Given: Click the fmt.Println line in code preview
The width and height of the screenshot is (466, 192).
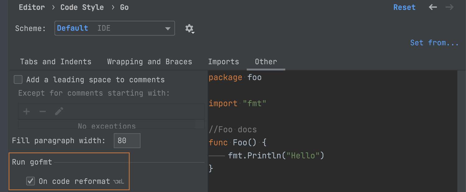Looking at the screenshot, I should (x=276, y=155).
